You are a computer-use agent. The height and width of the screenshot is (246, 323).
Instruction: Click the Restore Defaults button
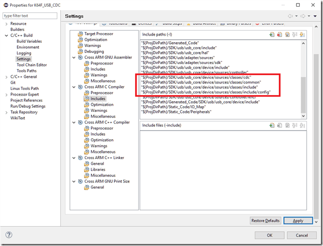[265, 221]
